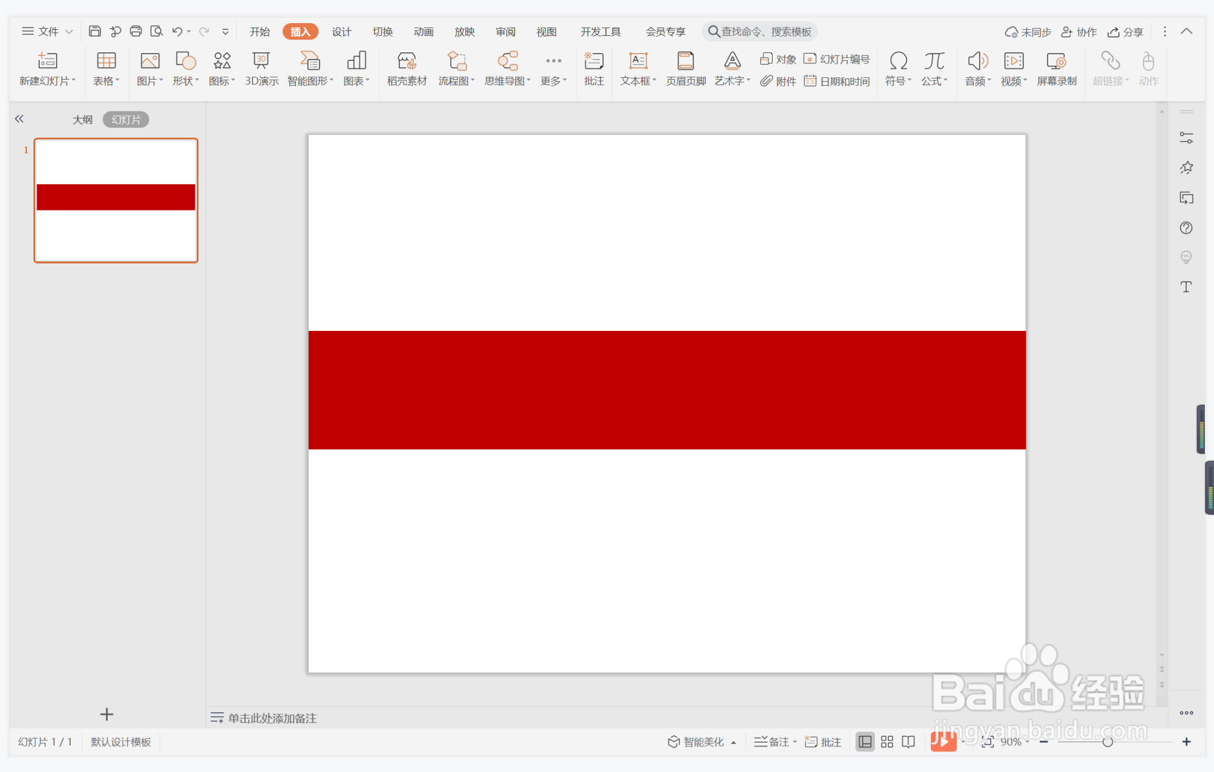
Task: Switch to slide sorter view
Action: point(887,742)
